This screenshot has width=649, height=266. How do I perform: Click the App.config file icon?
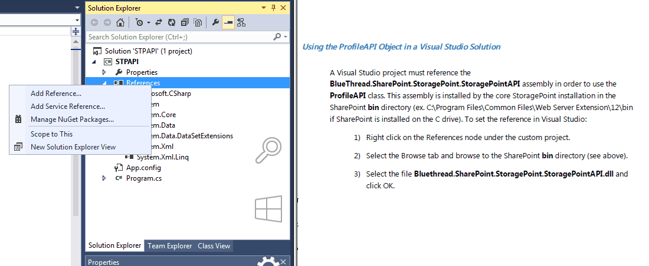(119, 168)
